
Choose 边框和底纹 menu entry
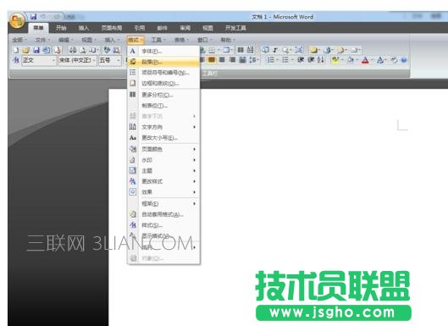(x=163, y=84)
